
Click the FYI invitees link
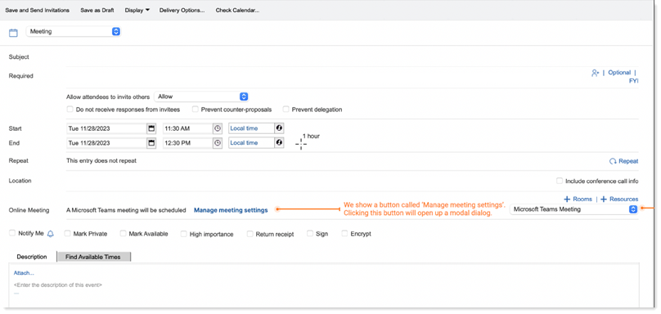(634, 81)
